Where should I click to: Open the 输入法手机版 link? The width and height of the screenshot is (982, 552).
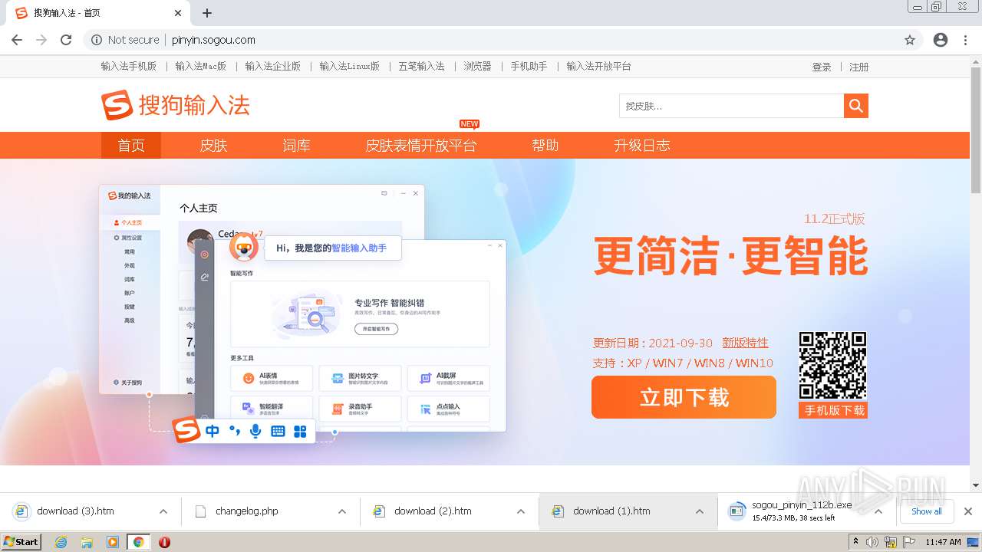click(129, 66)
